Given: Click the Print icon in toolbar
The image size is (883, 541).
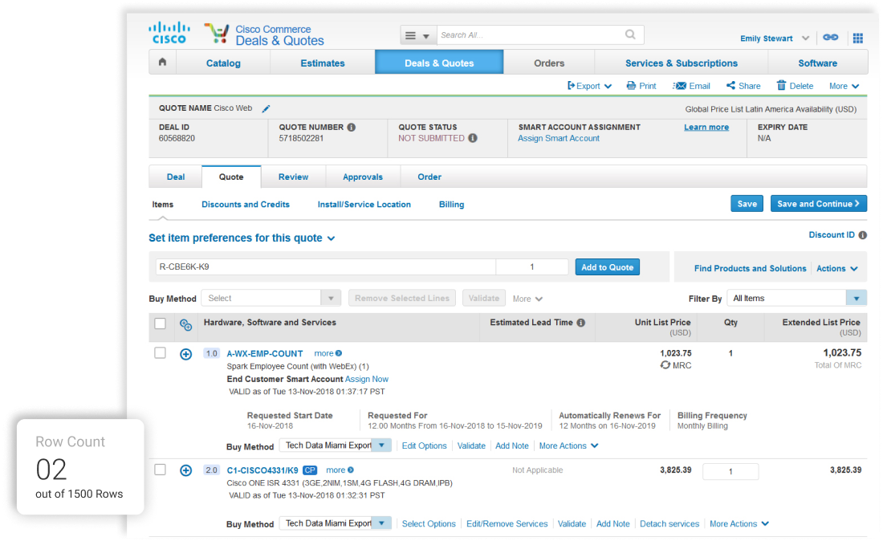Looking at the screenshot, I should click(632, 86).
